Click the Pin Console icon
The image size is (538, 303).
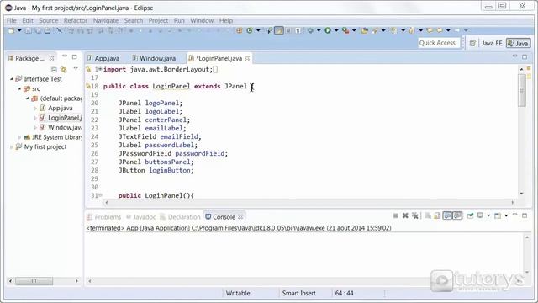point(471,215)
